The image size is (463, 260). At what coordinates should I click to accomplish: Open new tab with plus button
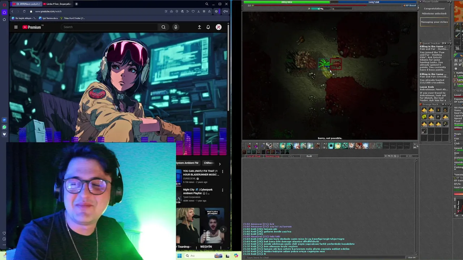[x=76, y=4]
